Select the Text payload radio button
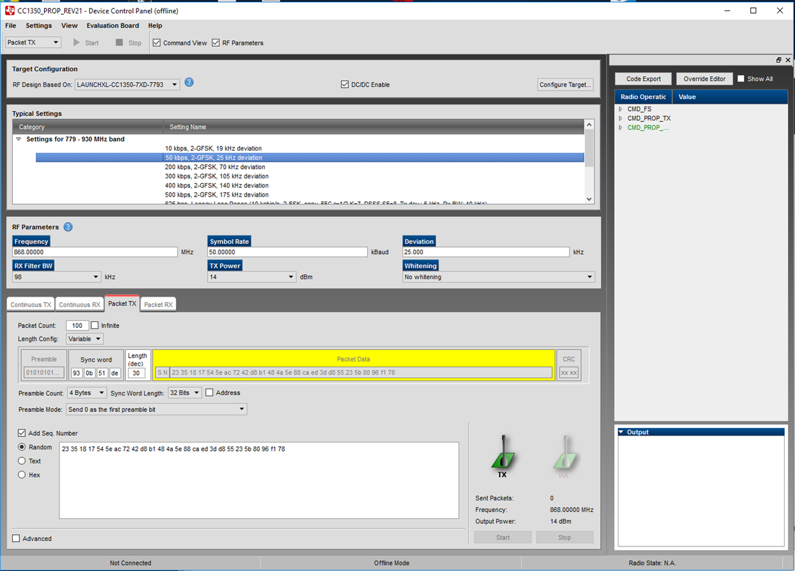Screen dimensions: 795x571 [22, 461]
